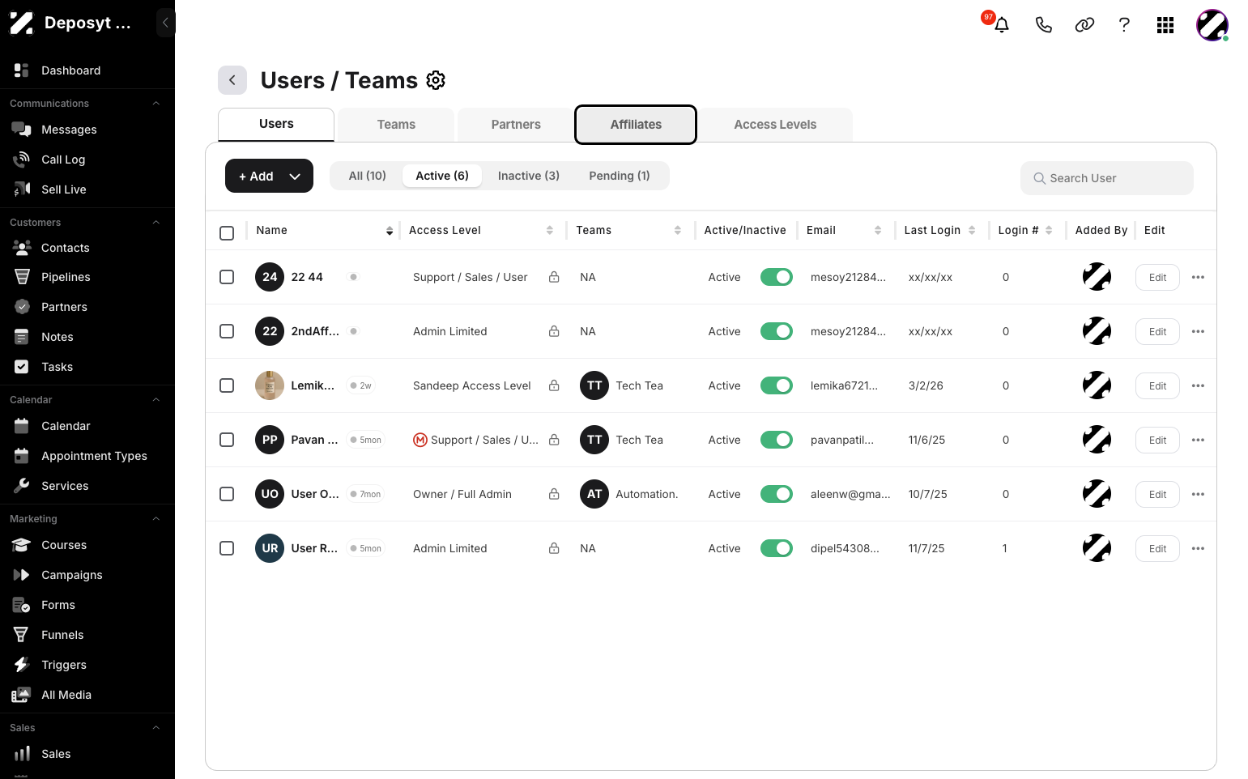Click Added By avatar in Pavan row
Screen dimensions: 1248x779
(1097, 440)
